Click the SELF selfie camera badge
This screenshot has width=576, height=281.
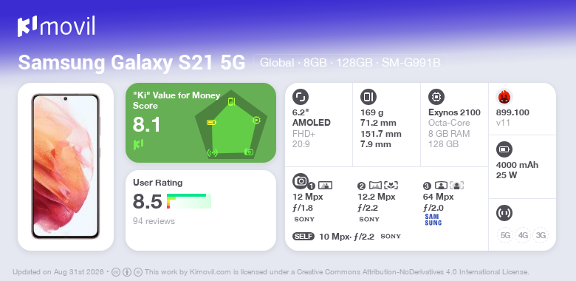[x=304, y=237]
